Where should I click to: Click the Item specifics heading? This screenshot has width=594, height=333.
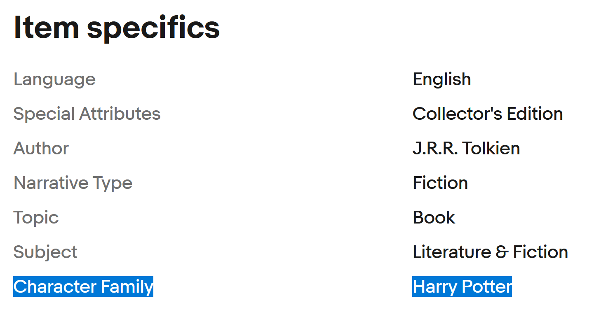click(117, 28)
